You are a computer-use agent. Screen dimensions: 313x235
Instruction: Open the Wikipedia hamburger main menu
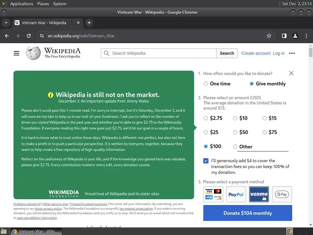[x=17, y=53]
